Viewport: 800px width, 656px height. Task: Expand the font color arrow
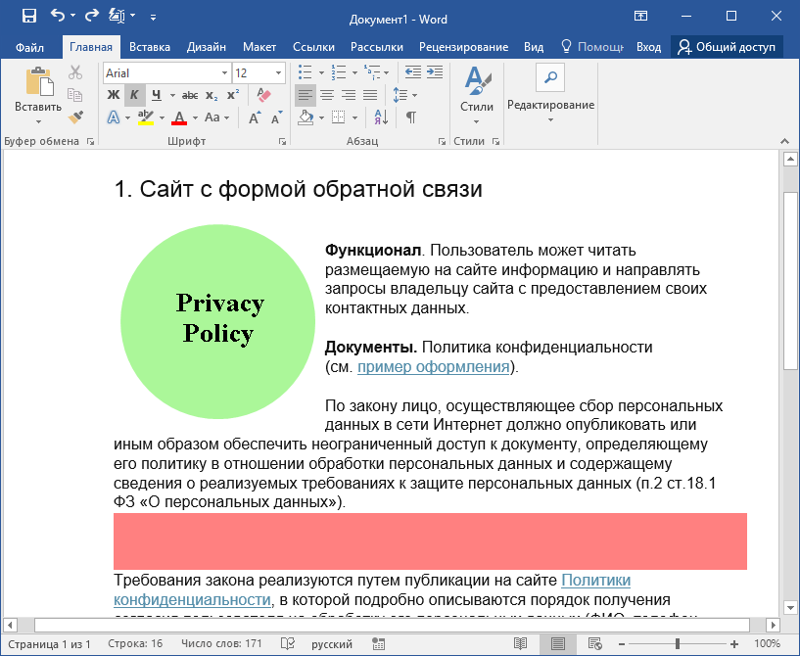tap(196, 117)
